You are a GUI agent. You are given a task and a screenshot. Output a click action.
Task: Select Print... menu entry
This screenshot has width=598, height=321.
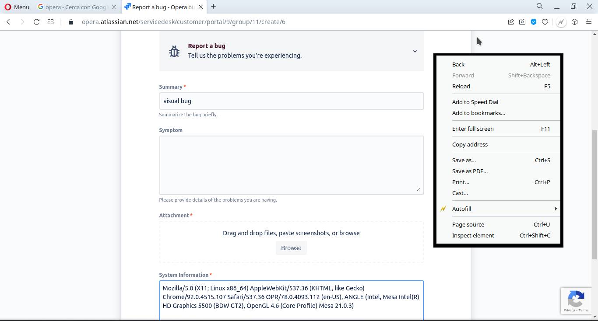[498, 182]
